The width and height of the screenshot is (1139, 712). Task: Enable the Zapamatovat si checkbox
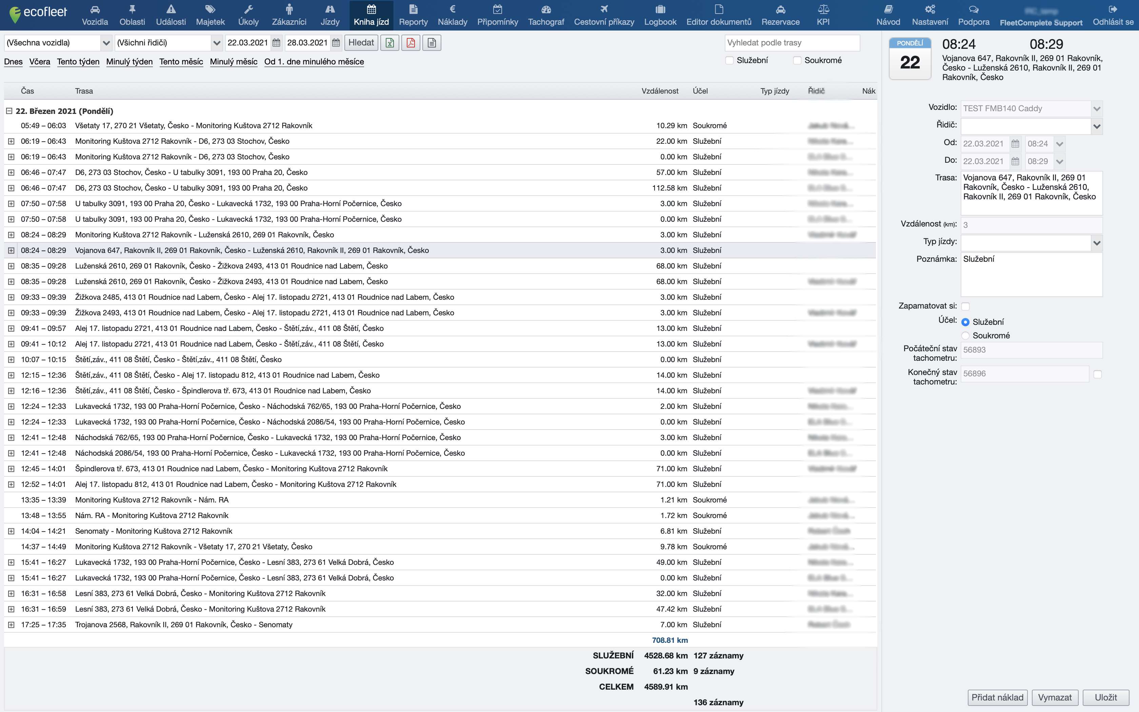coord(965,306)
